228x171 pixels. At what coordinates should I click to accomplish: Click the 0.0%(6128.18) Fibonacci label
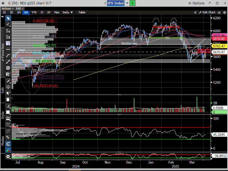(x=43, y=21)
